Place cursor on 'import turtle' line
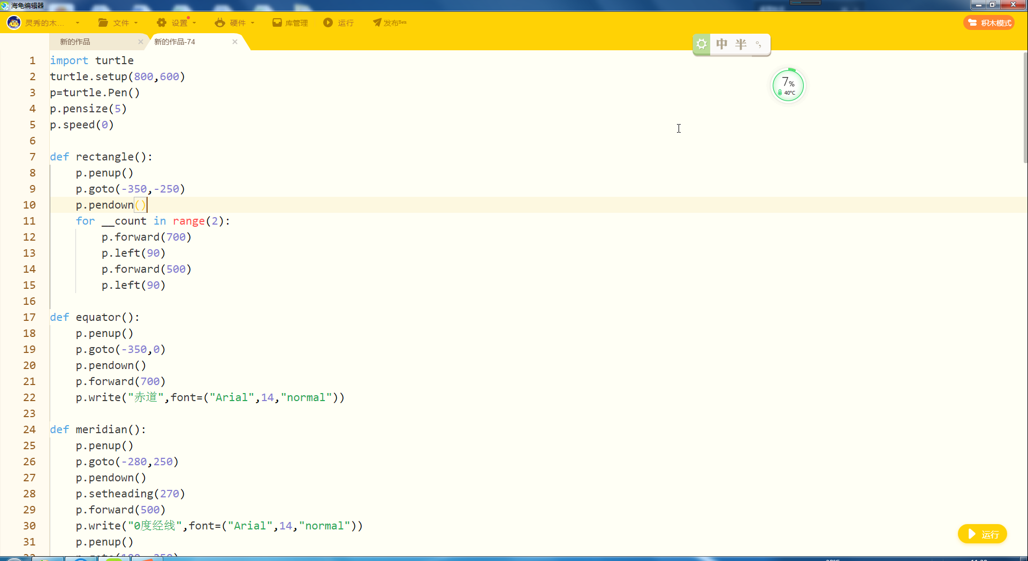Image resolution: width=1028 pixels, height=561 pixels. point(92,60)
